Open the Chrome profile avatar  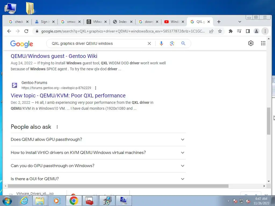[x=256, y=31]
